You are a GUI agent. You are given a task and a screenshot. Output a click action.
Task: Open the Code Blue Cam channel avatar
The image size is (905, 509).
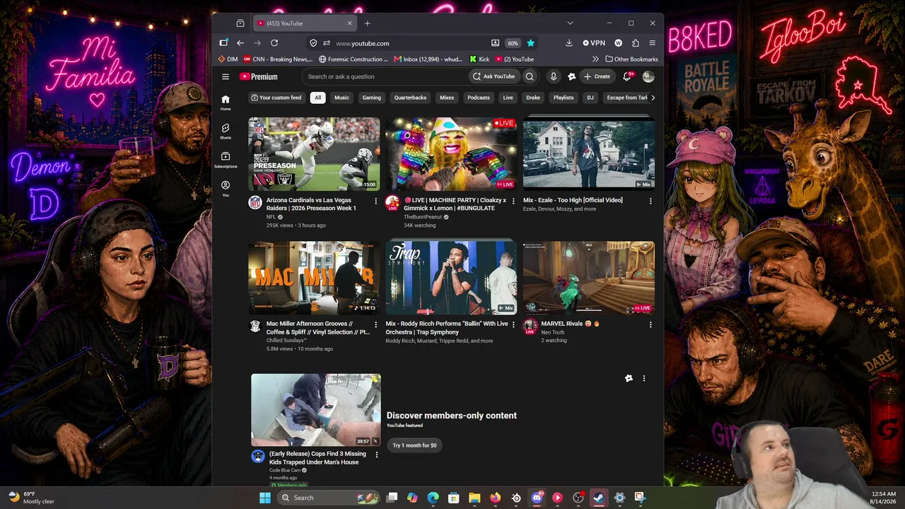pyautogui.click(x=258, y=456)
